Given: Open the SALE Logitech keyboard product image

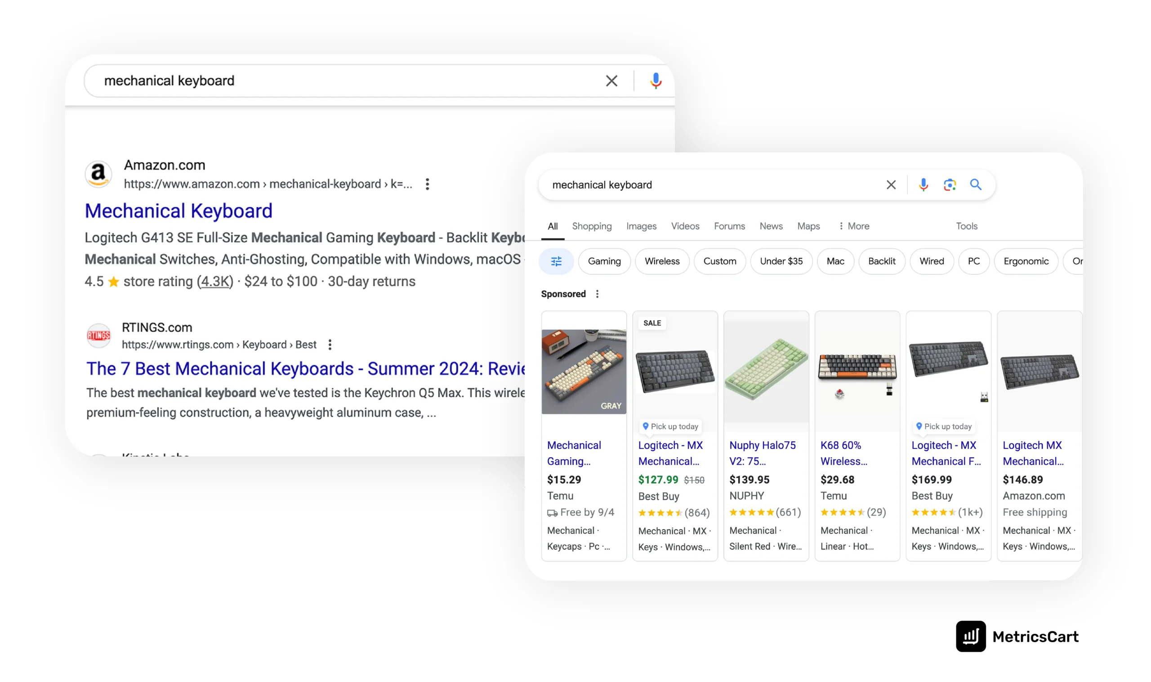Looking at the screenshot, I should [x=675, y=371].
